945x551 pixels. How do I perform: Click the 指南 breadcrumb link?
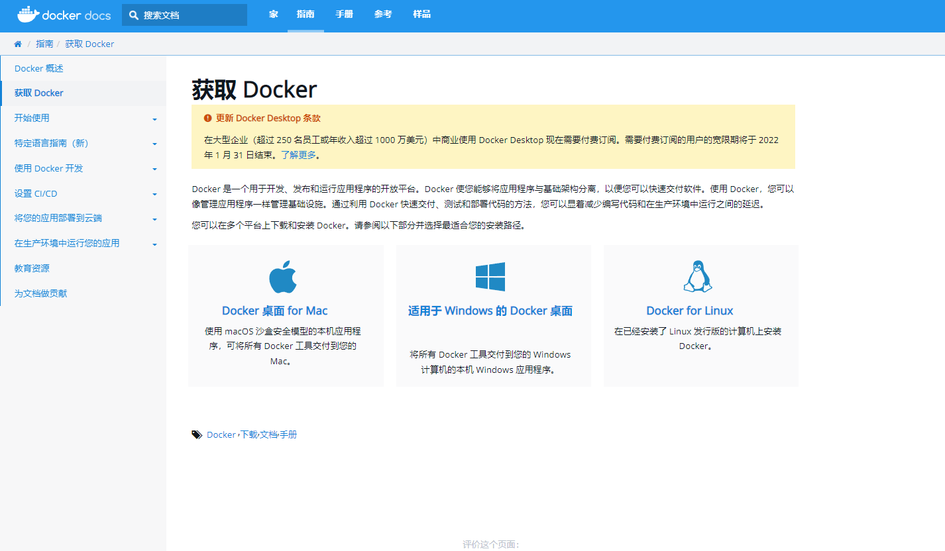coord(44,44)
